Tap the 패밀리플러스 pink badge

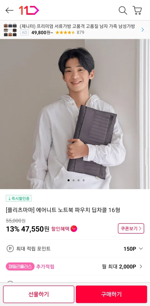click(x=20, y=267)
